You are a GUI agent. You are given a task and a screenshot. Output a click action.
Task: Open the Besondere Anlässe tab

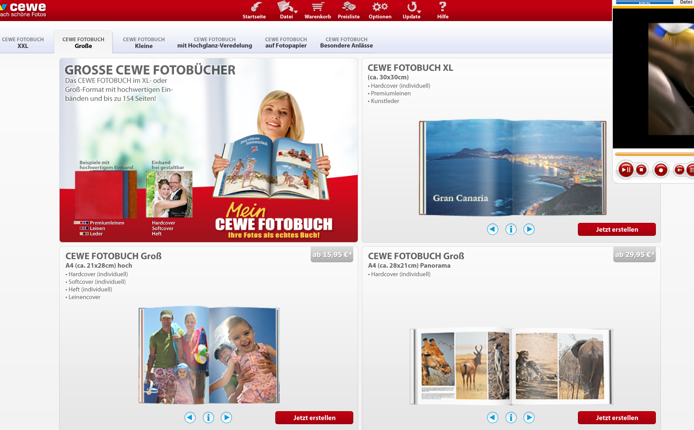[347, 43]
